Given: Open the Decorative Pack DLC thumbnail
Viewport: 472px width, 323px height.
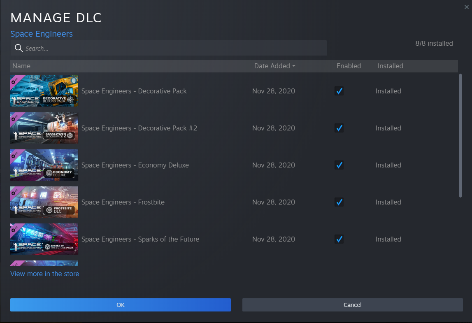Looking at the screenshot, I should click(44, 91).
